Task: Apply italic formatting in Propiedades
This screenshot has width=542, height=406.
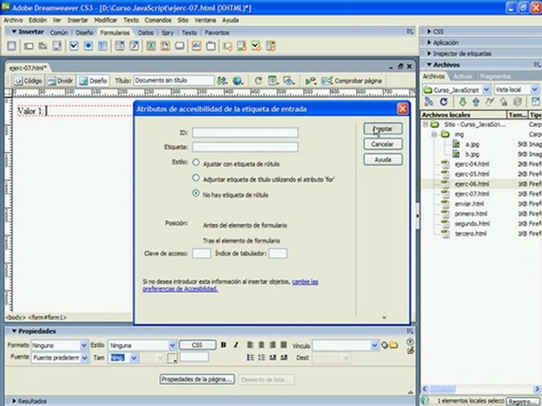Action: 236,345
